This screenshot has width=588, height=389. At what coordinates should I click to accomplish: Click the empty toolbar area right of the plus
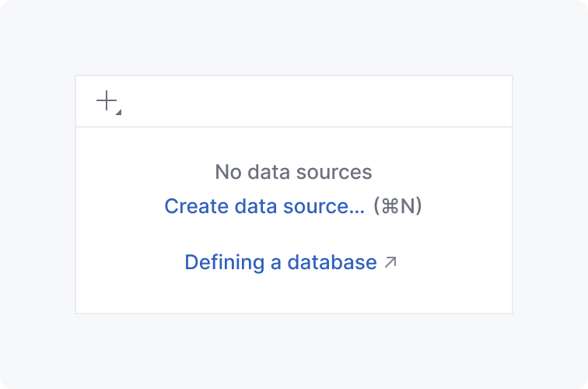(311, 101)
